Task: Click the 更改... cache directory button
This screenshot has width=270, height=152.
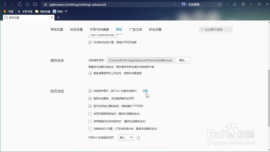Action: [183, 60]
